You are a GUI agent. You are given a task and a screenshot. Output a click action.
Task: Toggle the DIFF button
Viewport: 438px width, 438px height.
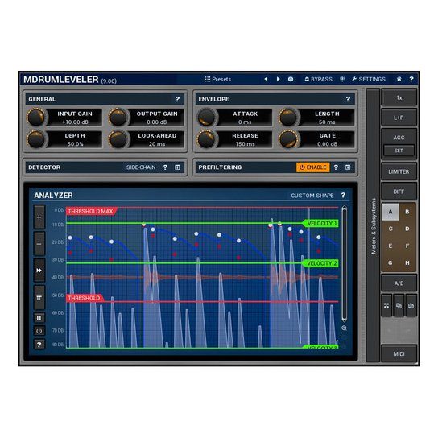[x=399, y=192]
